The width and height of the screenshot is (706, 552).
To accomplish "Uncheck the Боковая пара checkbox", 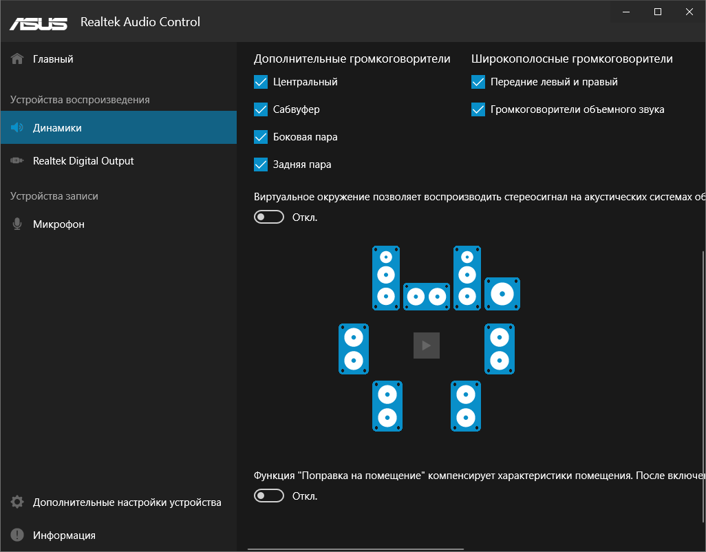I will click(x=261, y=137).
